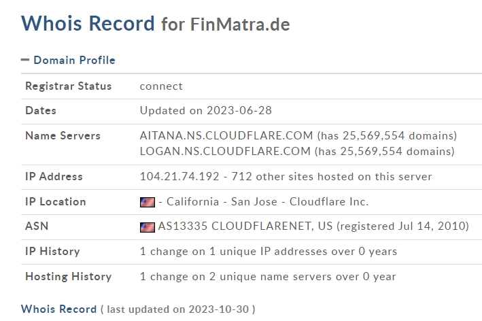Collapse the Domain Profile section
The height and width of the screenshot is (321, 482).
click(x=68, y=60)
